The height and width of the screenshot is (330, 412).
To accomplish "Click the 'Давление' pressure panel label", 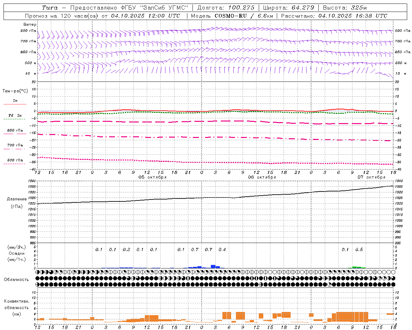I will coord(16,199).
